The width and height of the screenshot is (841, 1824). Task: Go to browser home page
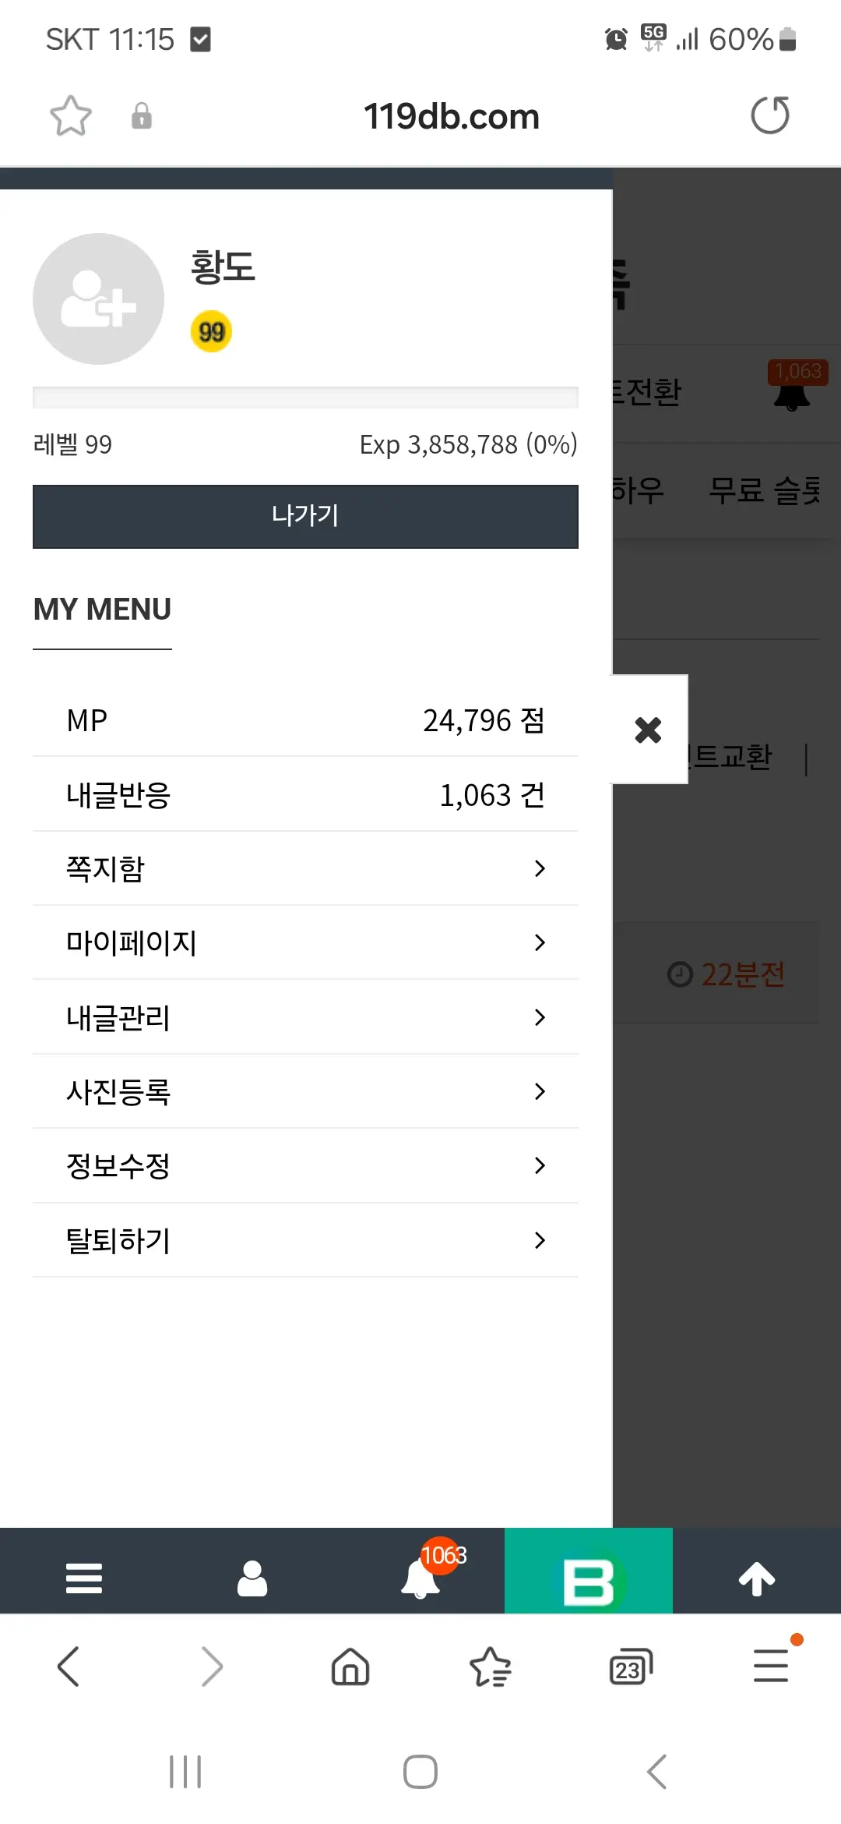point(350,1667)
